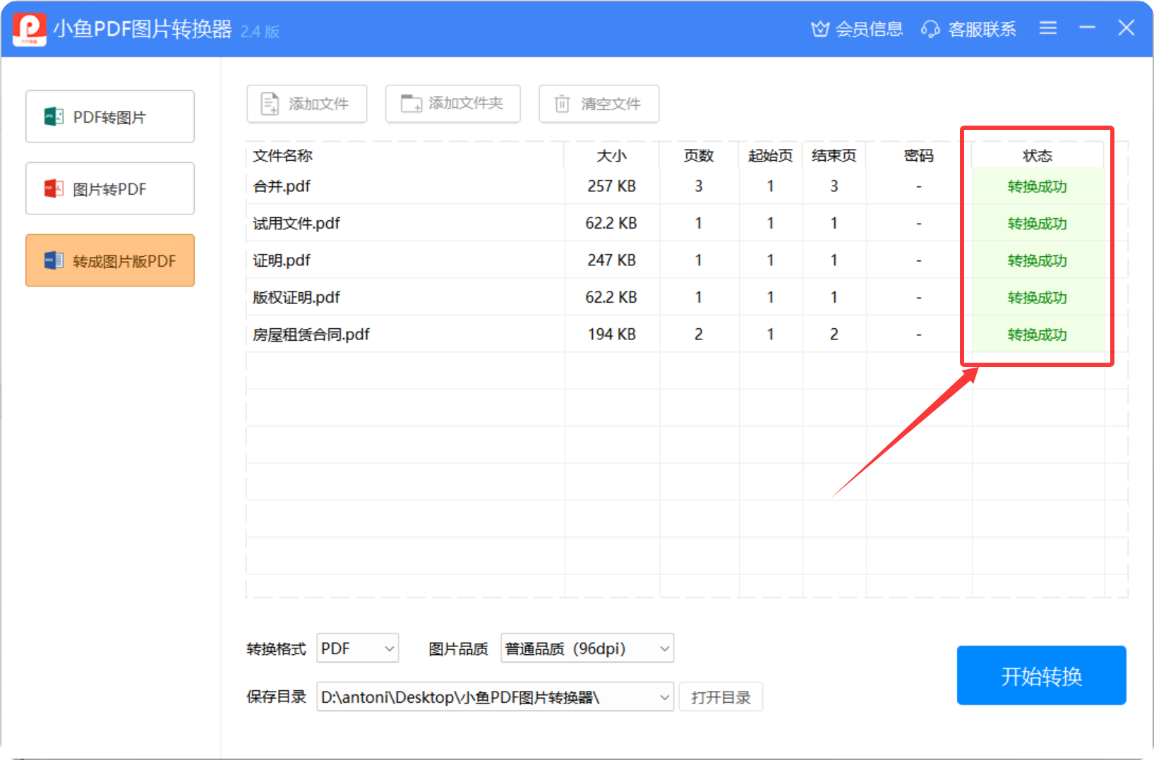Click the customer service headset icon

point(930,29)
